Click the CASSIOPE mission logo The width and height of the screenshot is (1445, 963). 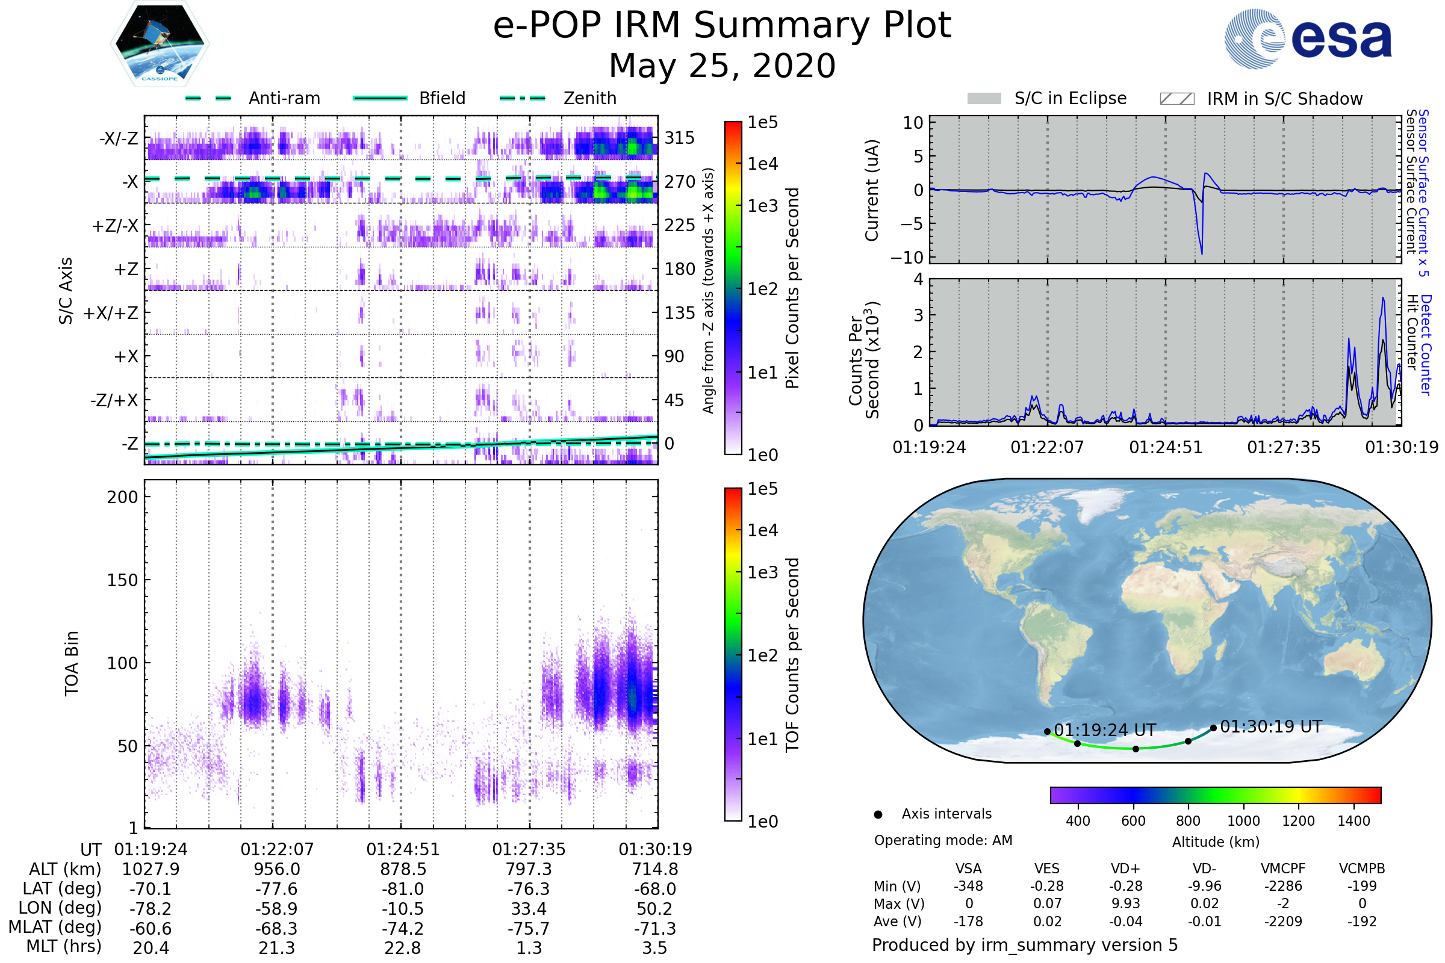(160, 43)
